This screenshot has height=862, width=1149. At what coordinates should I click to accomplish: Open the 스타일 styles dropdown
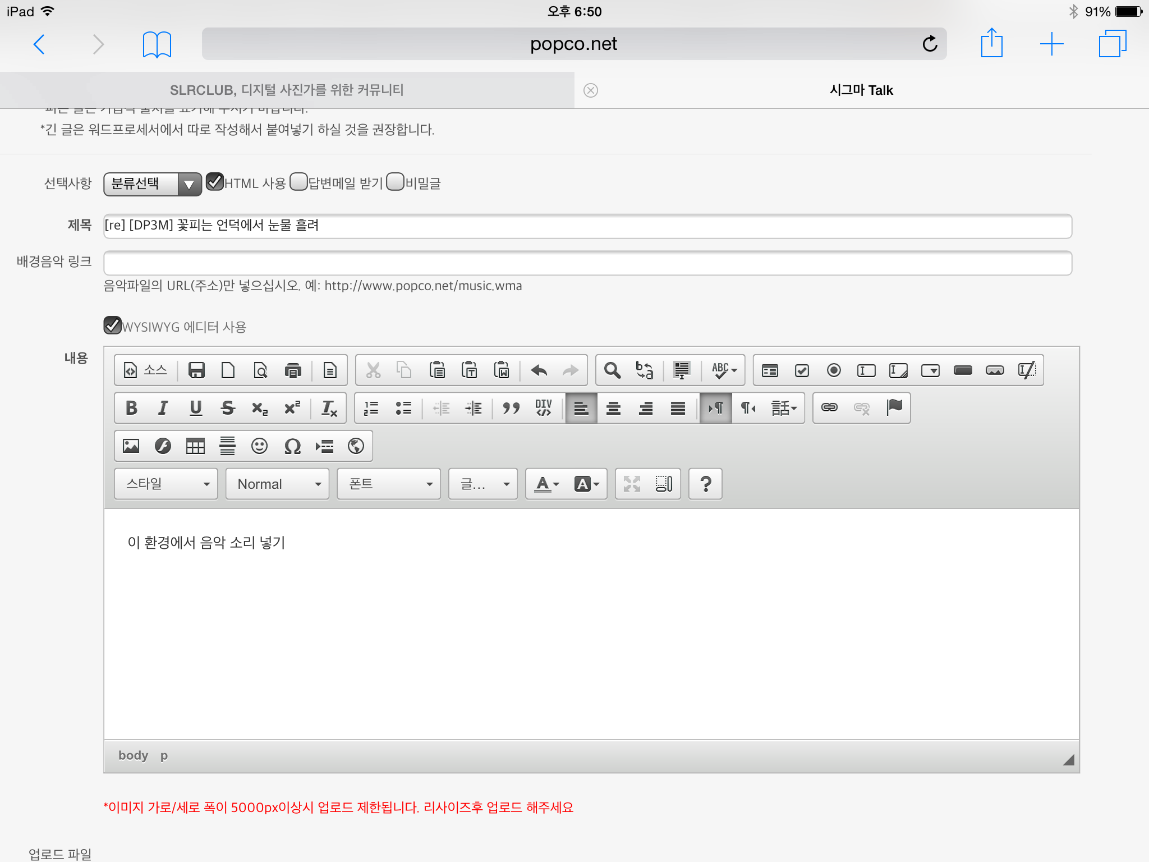[166, 484]
